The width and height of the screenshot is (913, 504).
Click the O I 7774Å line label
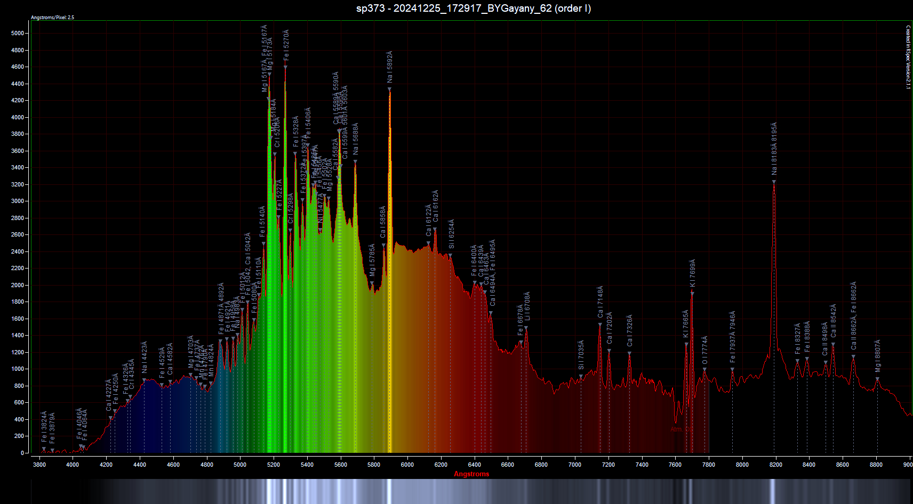(704, 350)
